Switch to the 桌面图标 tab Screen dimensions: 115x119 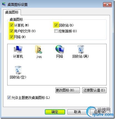pyautogui.click(x=12, y=12)
